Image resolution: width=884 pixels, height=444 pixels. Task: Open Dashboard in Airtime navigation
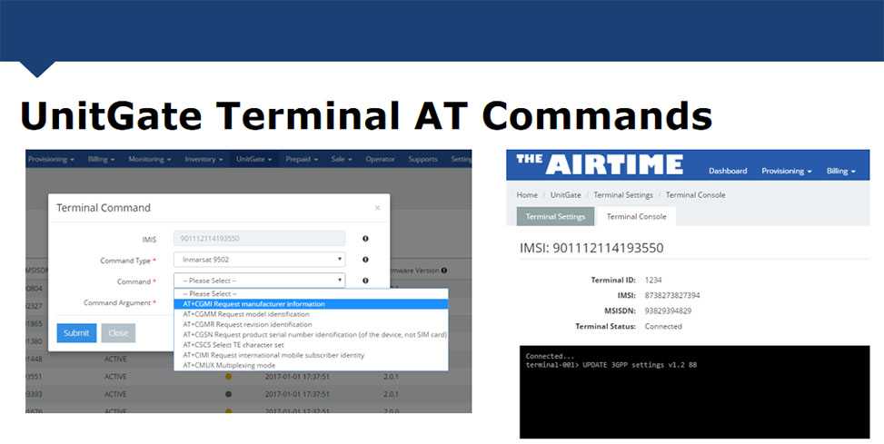pos(728,171)
